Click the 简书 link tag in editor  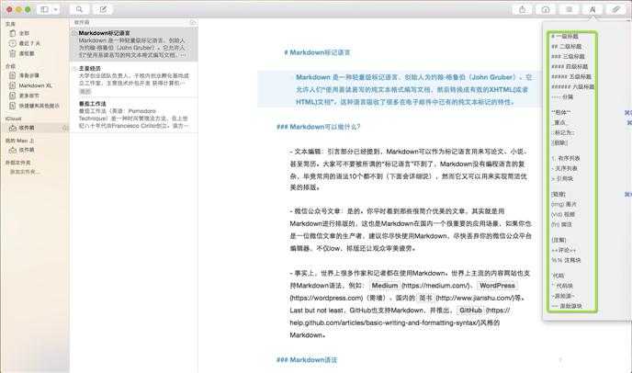pos(425,298)
